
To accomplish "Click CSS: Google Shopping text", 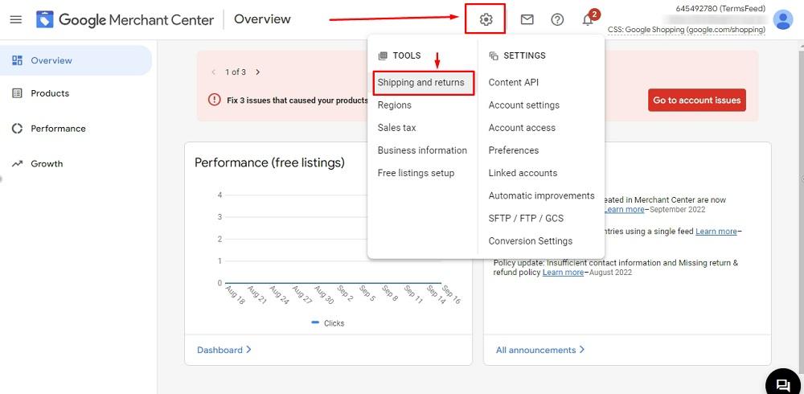I will (x=687, y=30).
